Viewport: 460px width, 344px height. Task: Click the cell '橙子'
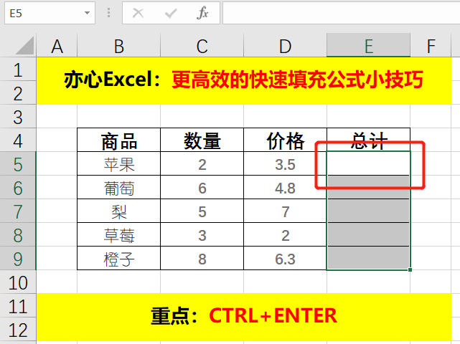click(x=119, y=259)
